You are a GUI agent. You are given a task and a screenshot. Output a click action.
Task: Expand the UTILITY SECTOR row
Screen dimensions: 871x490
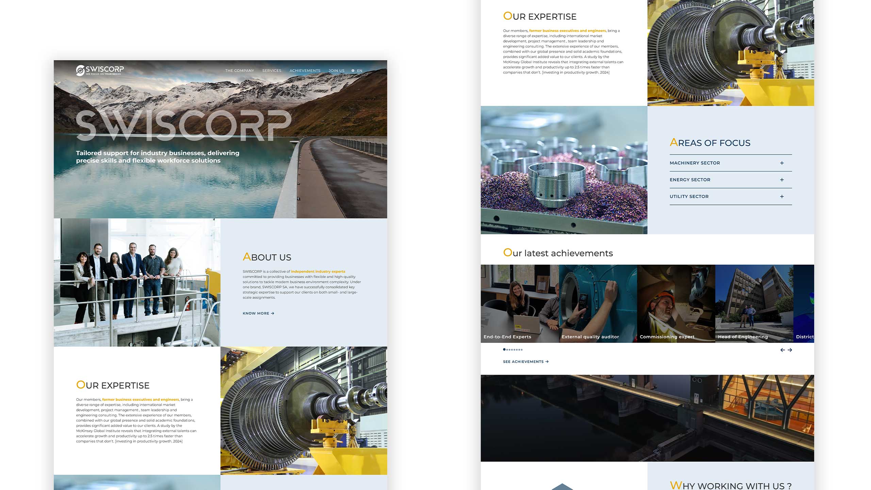[x=730, y=196]
